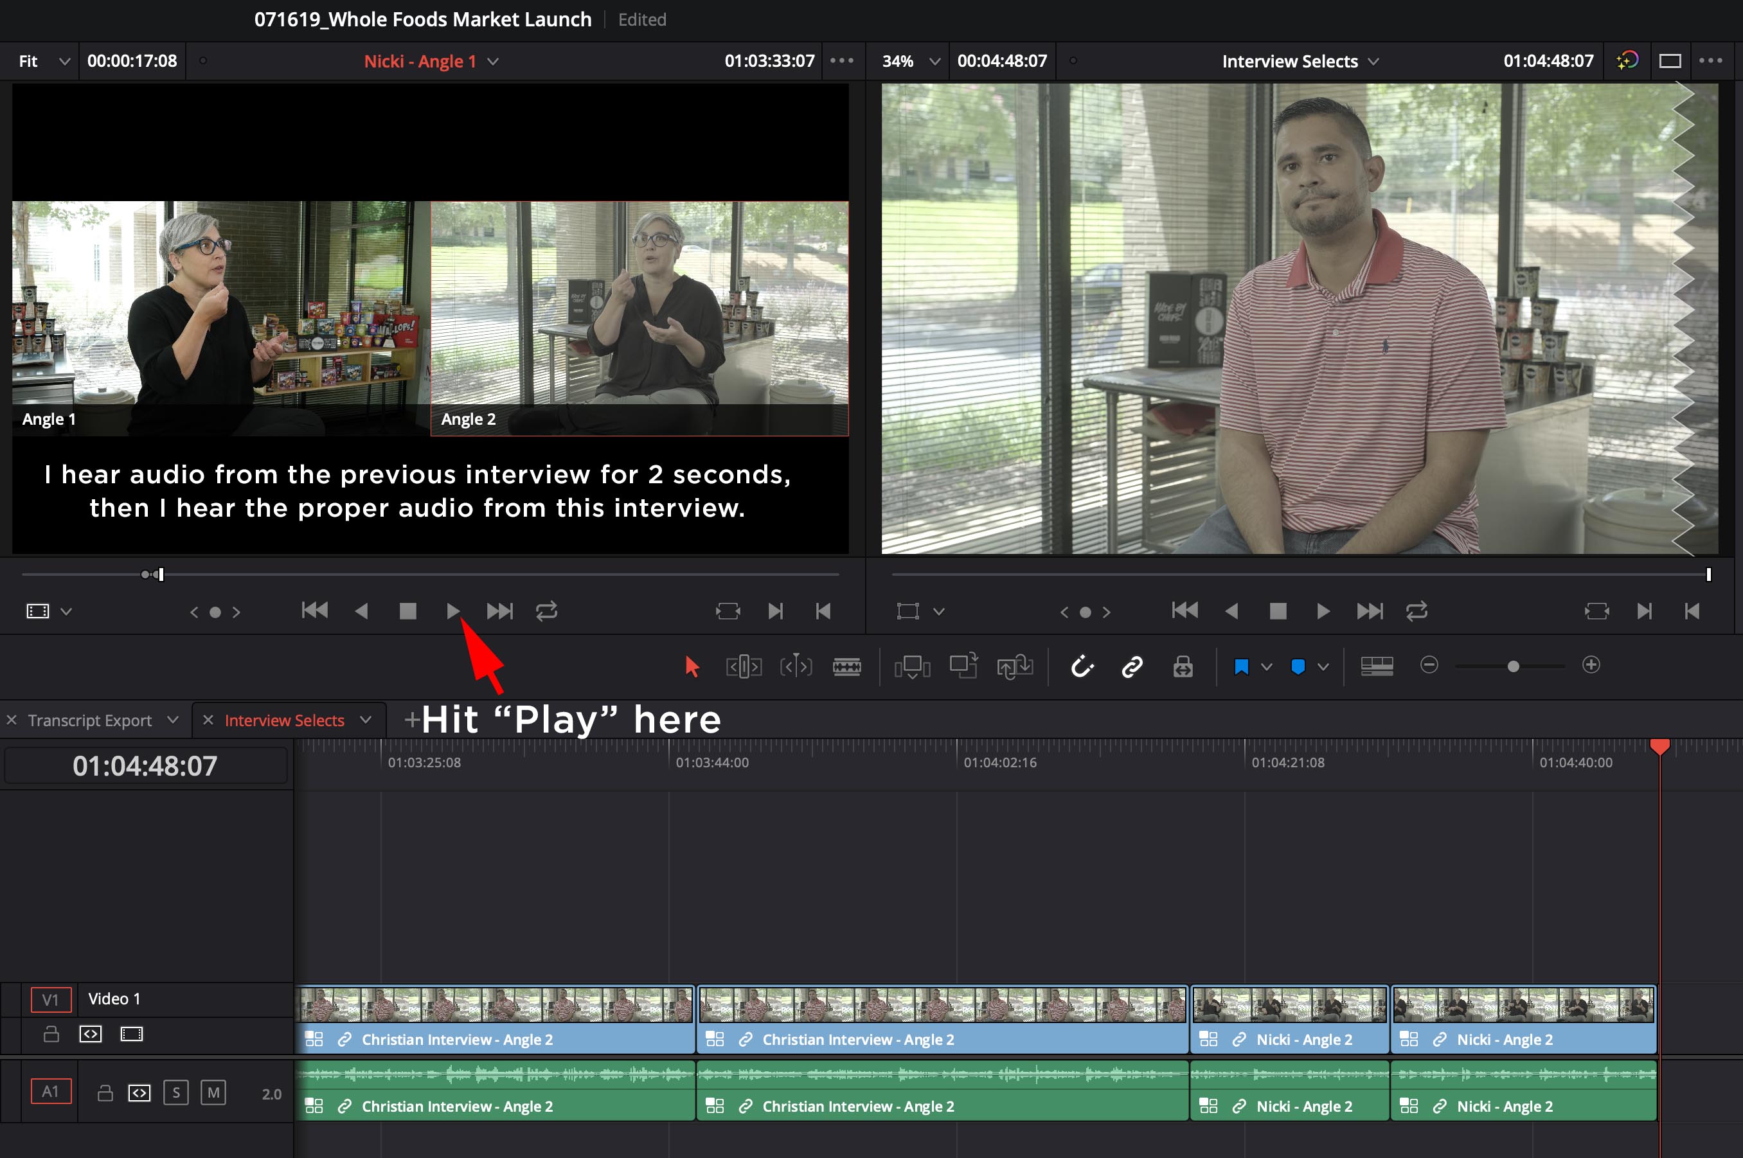Open marker color dropdown
1743x1158 pixels.
1323,667
